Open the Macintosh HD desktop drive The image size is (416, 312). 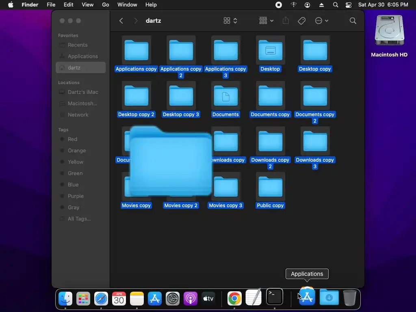(389, 30)
